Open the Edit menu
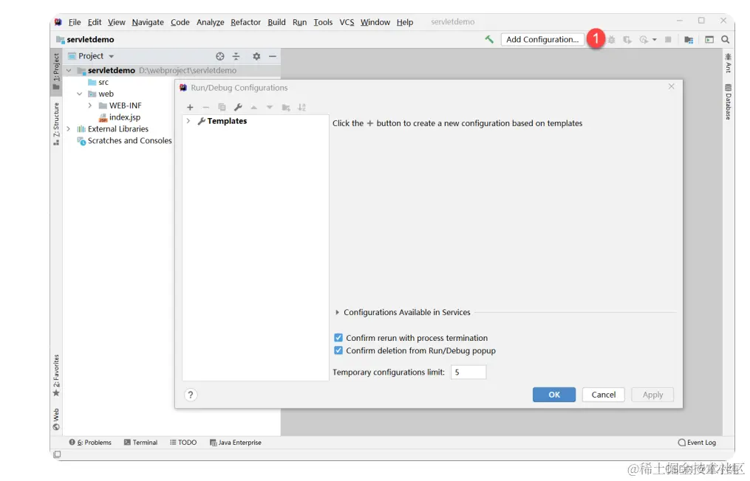 tap(95, 22)
